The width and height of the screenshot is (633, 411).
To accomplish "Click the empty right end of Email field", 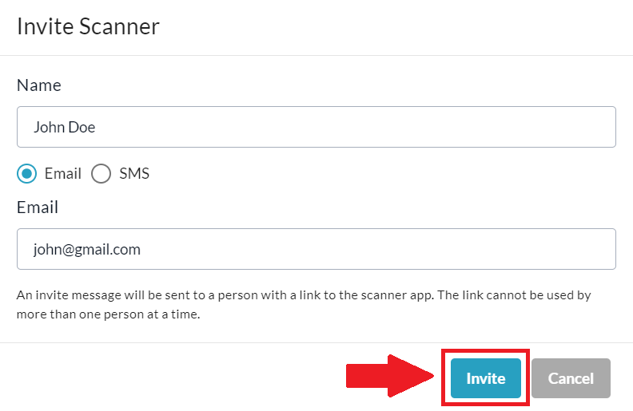I will (559, 249).
